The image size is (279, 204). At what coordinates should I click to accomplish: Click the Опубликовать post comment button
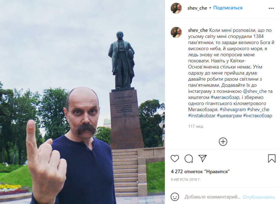[x=259, y=197]
